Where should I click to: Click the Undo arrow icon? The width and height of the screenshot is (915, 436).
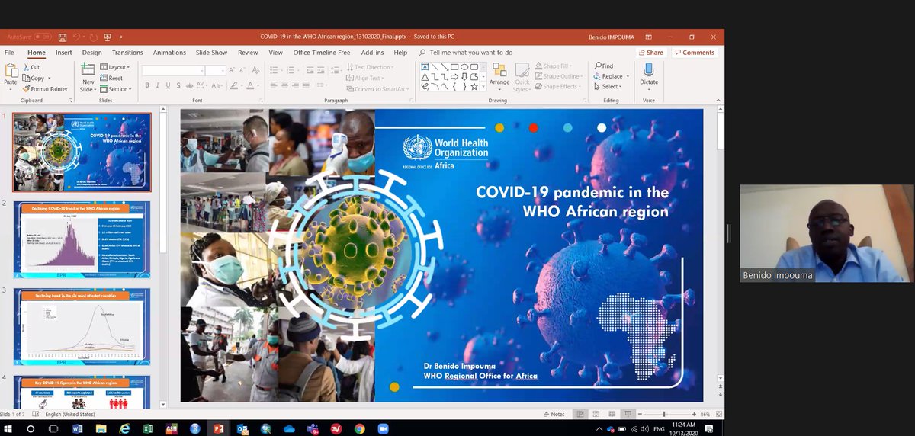(78, 37)
